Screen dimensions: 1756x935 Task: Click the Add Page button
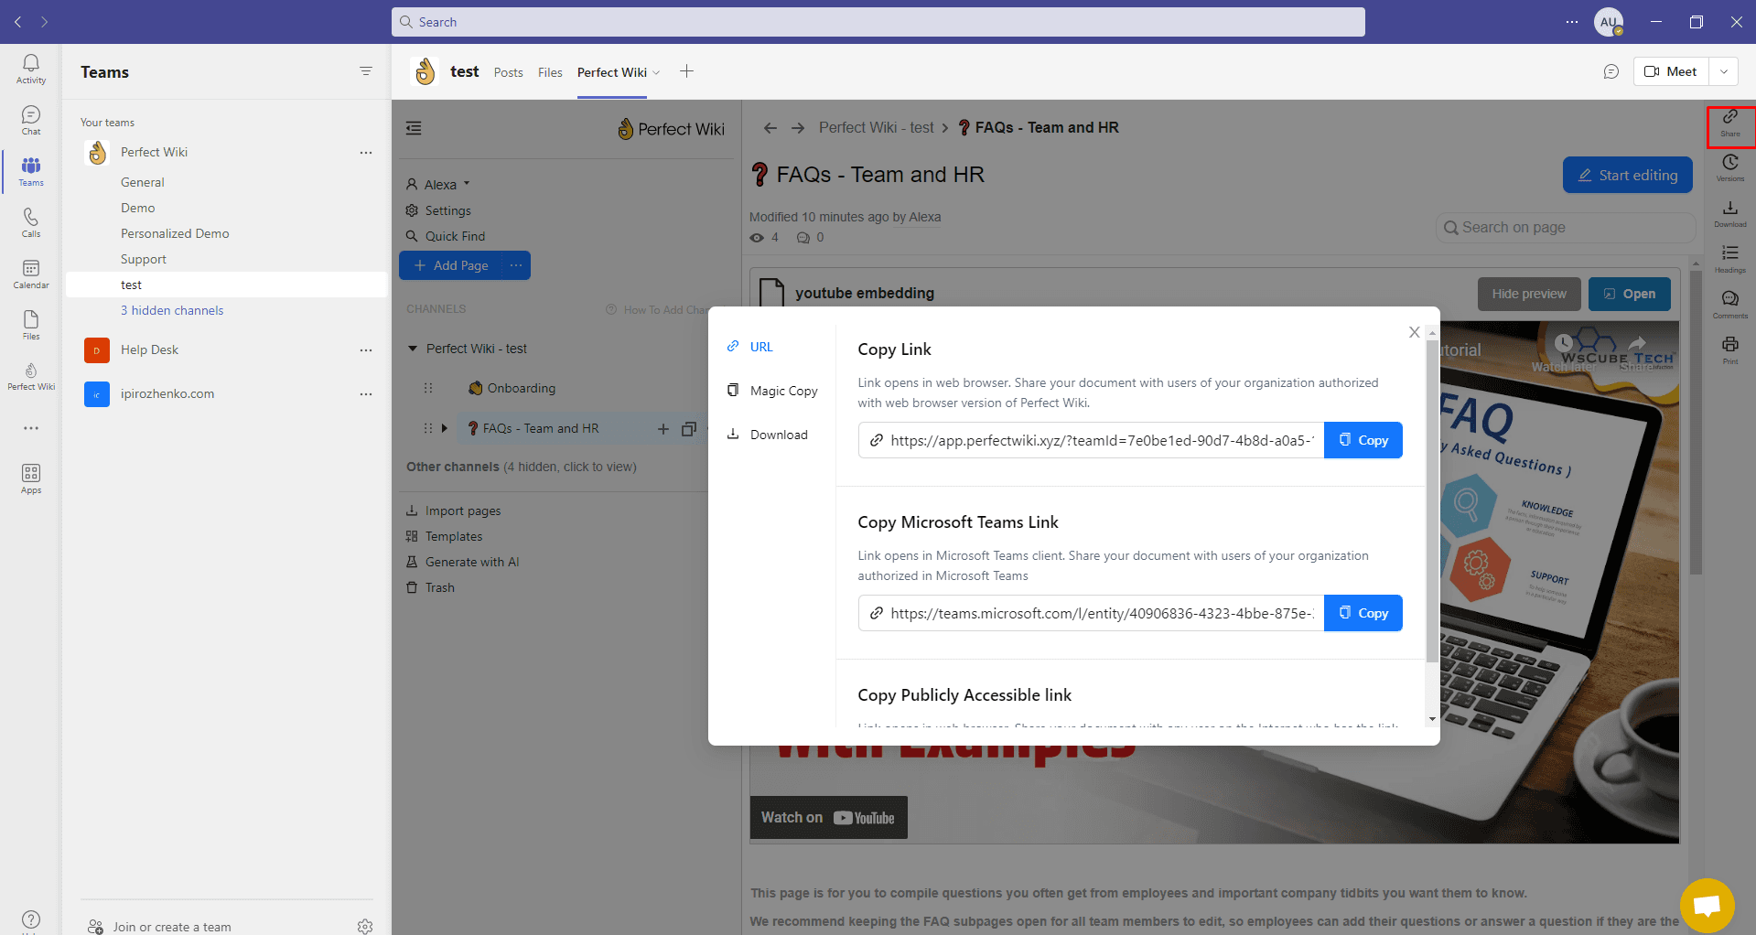click(x=451, y=265)
